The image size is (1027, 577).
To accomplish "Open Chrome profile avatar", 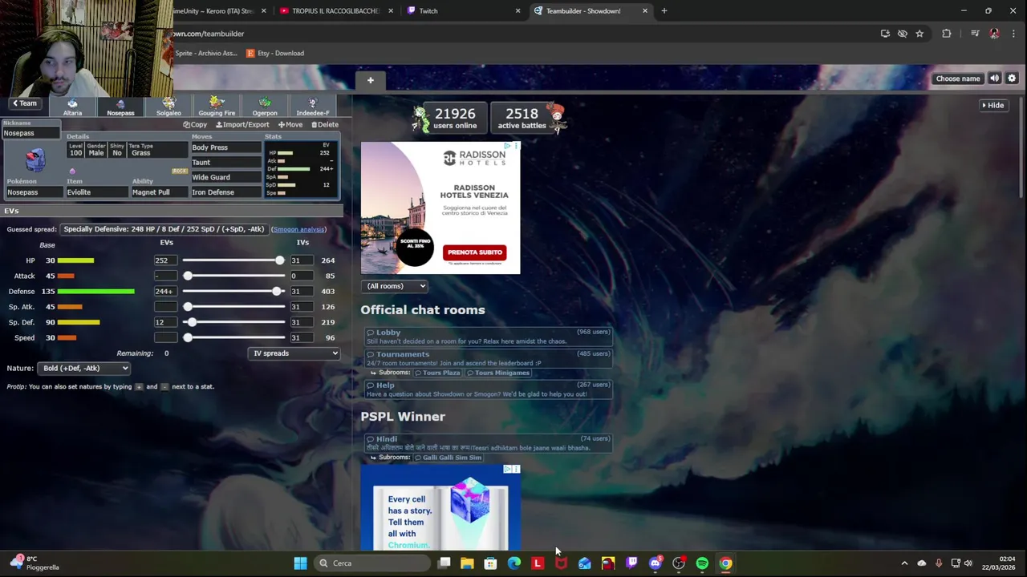I will tap(995, 34).
